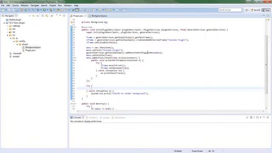Click the Quick Access search field

click(230, 10)
